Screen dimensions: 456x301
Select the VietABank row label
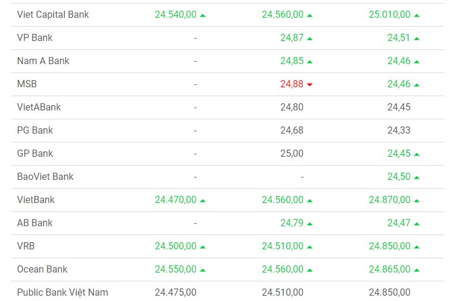39,107
